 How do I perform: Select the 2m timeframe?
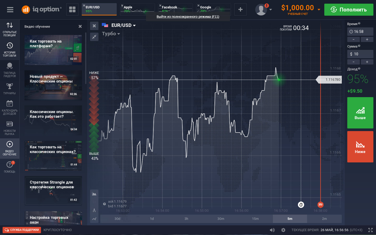324,219
